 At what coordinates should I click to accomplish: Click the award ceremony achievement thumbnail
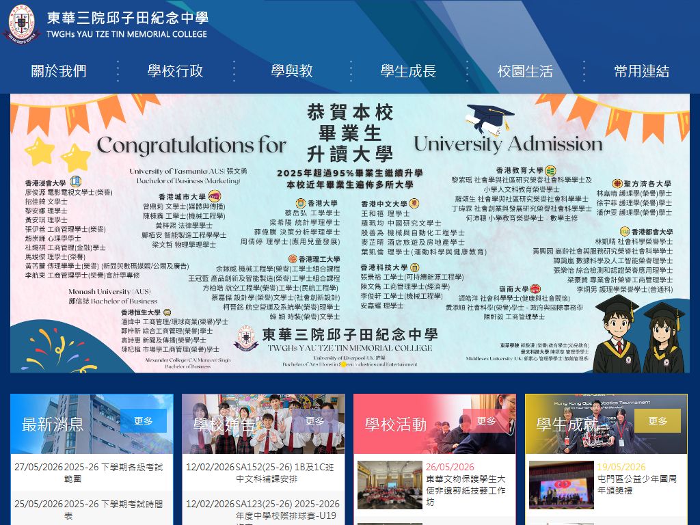click(561, 485)
